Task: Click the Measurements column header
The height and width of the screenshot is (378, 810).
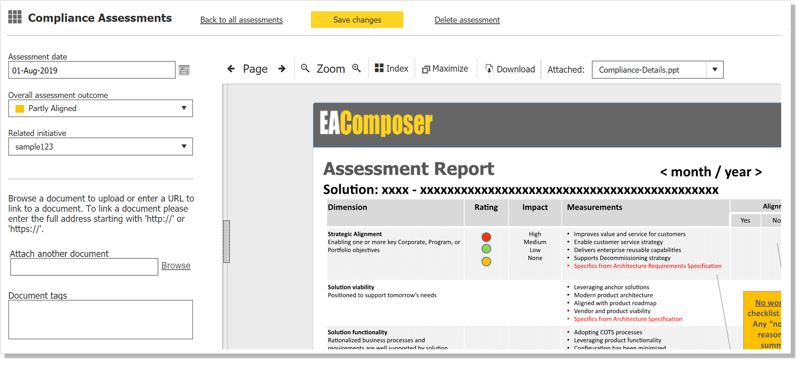Action: point(595,207)
